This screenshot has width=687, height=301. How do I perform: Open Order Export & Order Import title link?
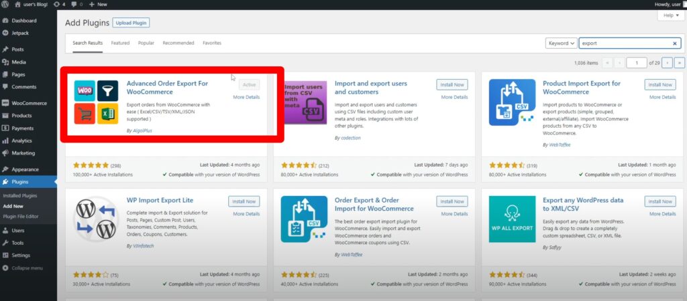tap(374, 205)
